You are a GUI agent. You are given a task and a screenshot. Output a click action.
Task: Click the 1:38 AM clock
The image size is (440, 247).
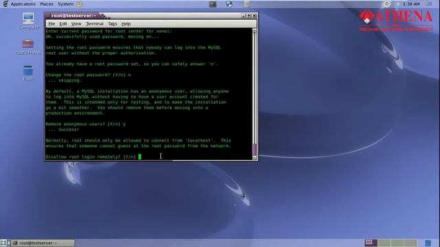pos(411,4)
